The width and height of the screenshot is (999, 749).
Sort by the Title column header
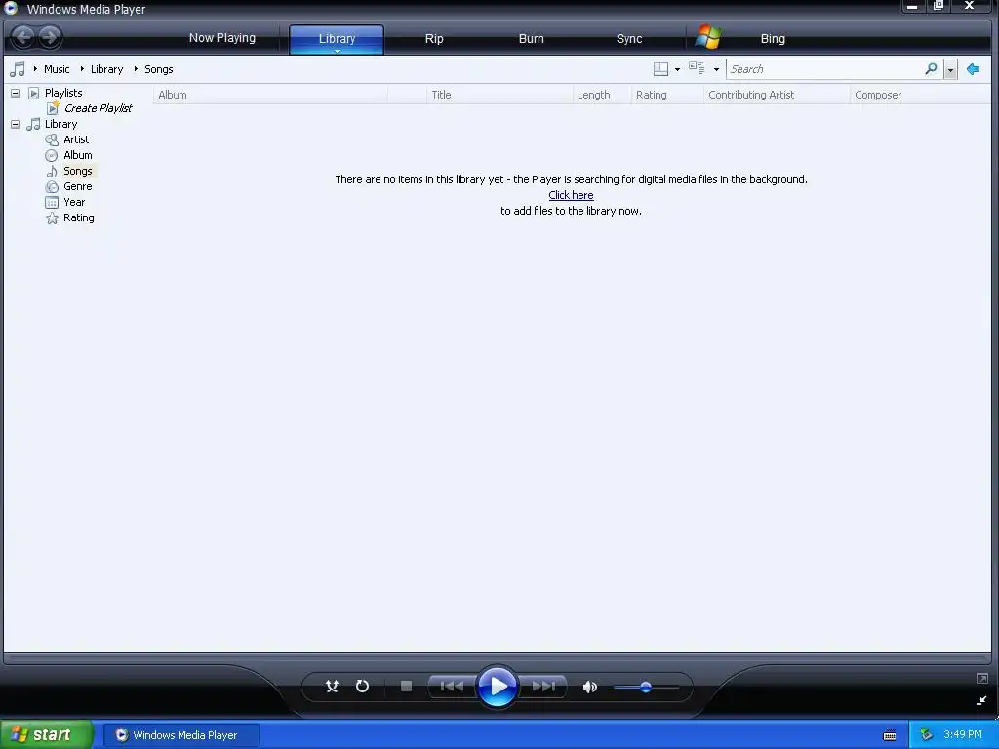(499, 95)
